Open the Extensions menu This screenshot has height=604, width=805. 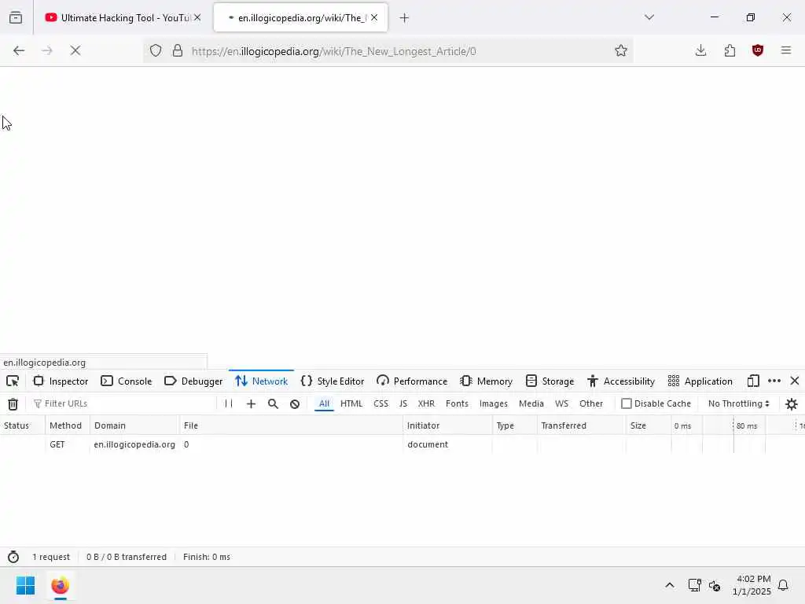tap(730, 50)
